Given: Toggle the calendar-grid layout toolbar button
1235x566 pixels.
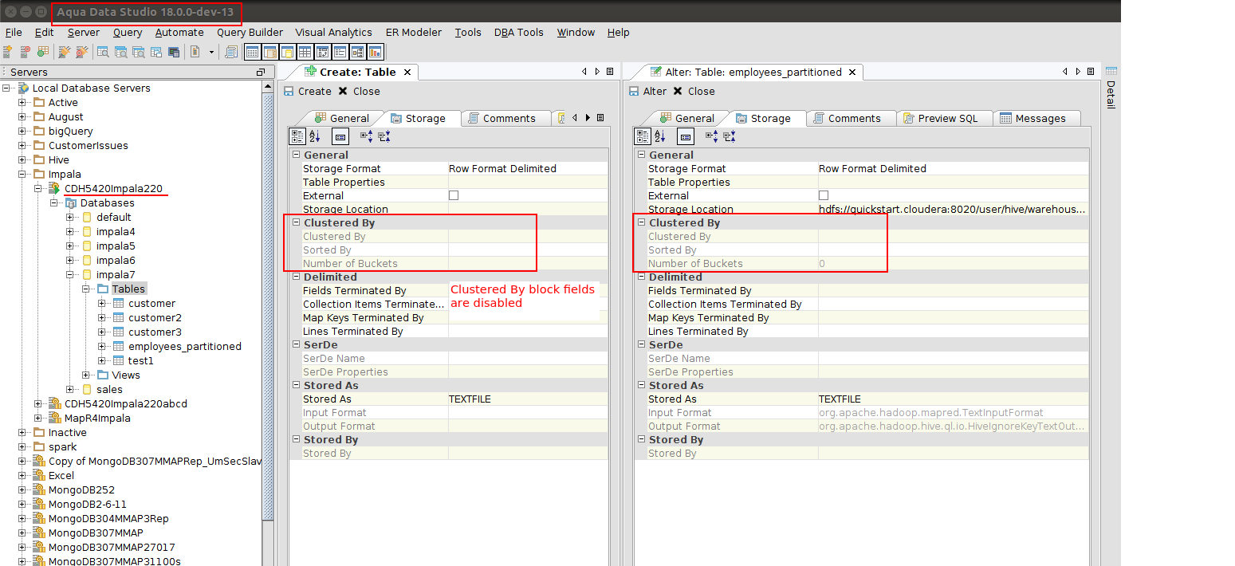Looking at the screenshot, I should click(x=252, y=52).
